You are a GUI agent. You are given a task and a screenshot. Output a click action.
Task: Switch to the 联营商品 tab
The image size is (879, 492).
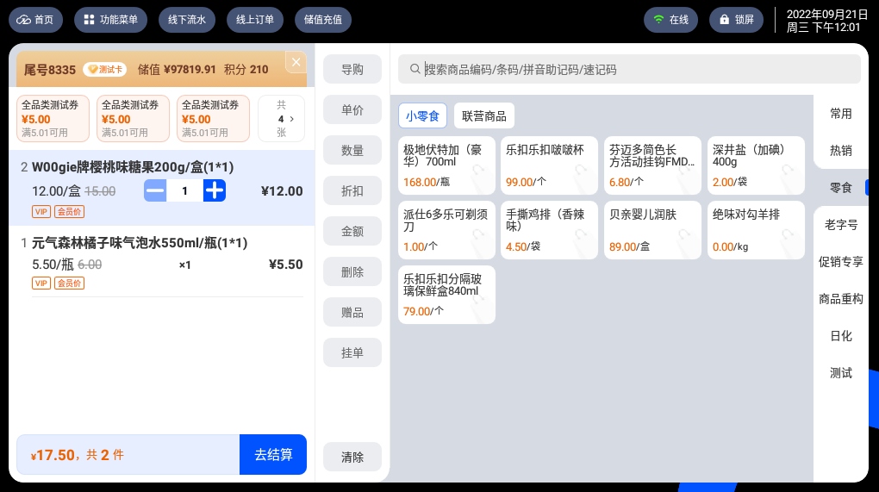(x=484, y=115)
